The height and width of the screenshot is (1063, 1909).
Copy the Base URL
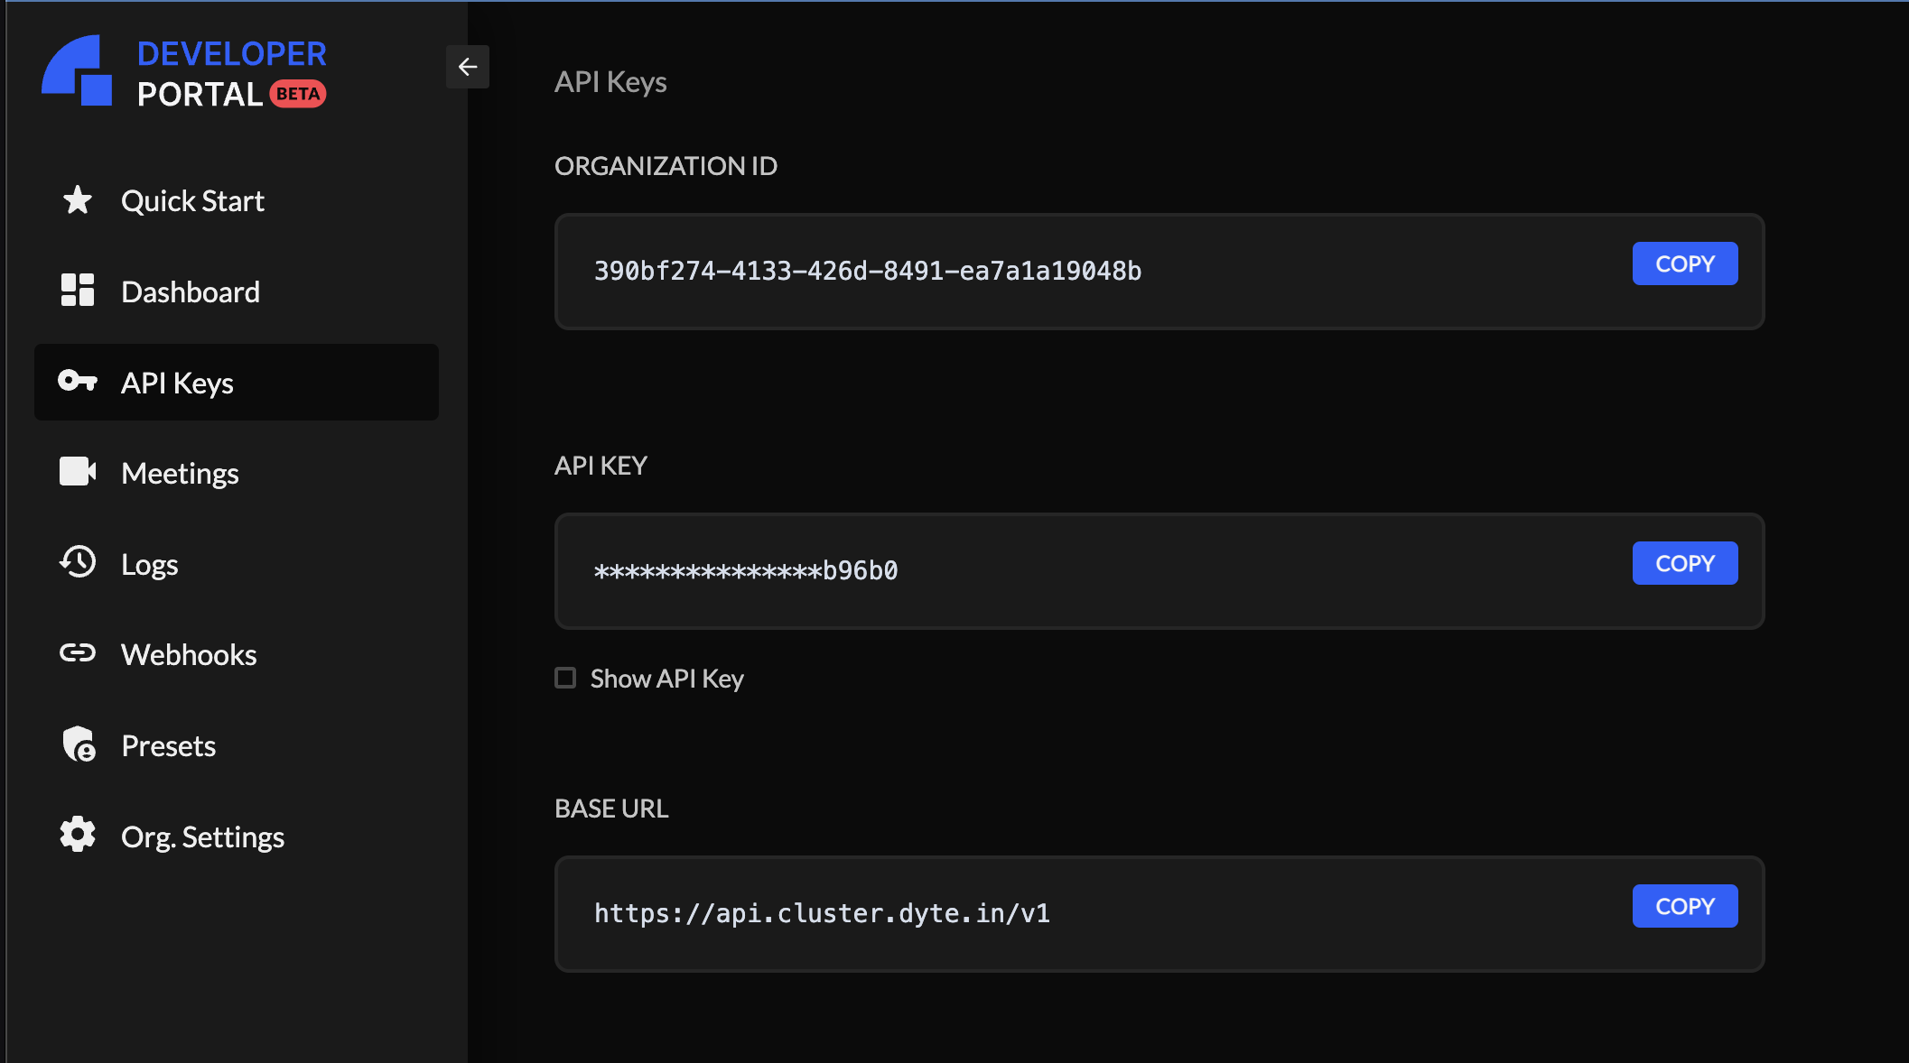pos(1684,905)
